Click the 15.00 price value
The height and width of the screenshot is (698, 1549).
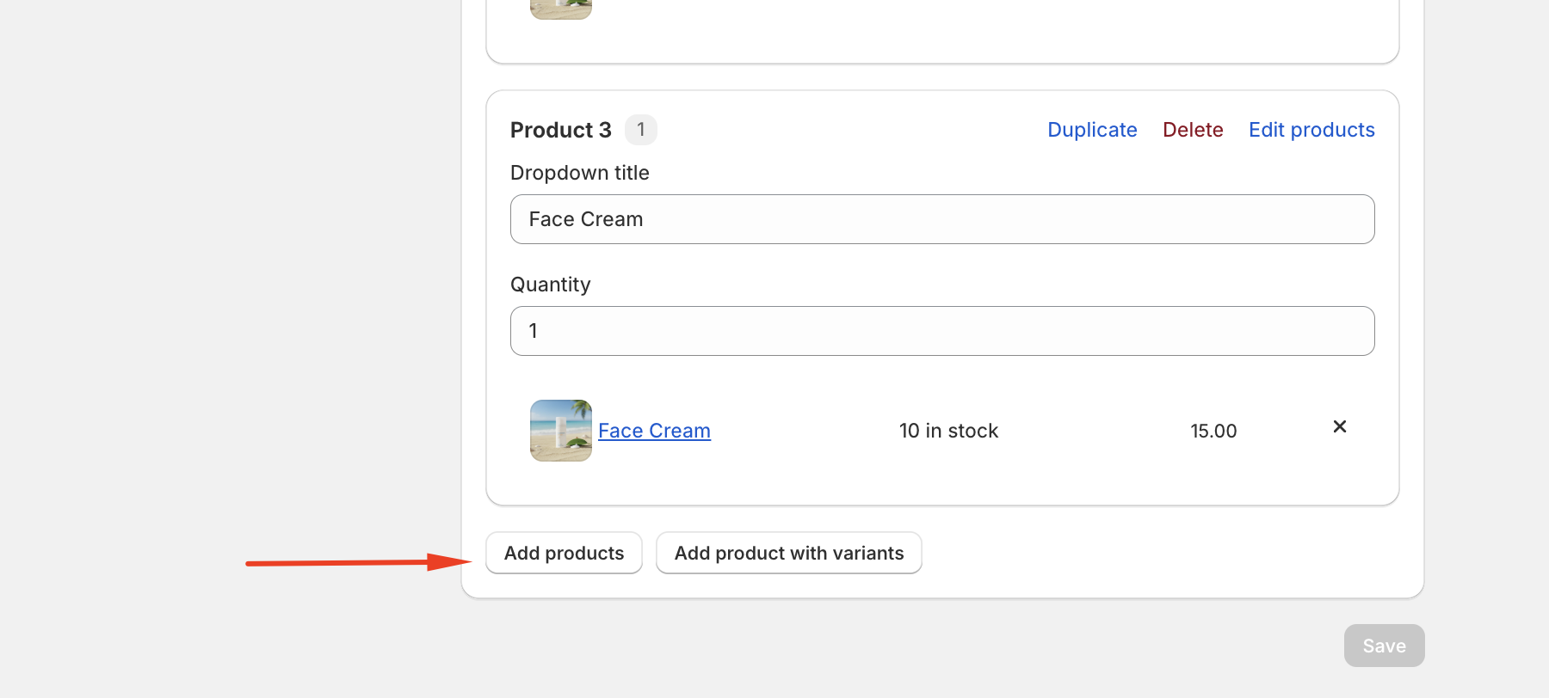tap(1213, 431)
